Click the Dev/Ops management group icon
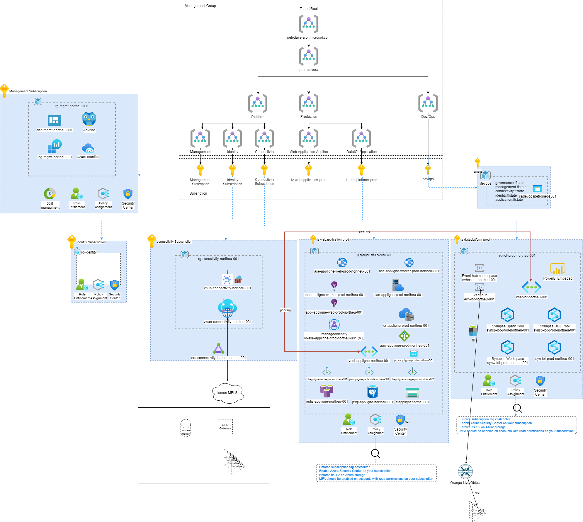The height and width of the screenshot is (522, 583). [428, 103]
